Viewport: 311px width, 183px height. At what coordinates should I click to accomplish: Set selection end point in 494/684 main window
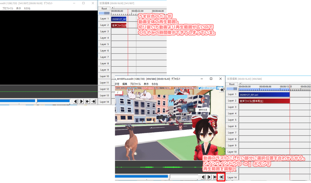pyautogui.click(x=221, y=177)
